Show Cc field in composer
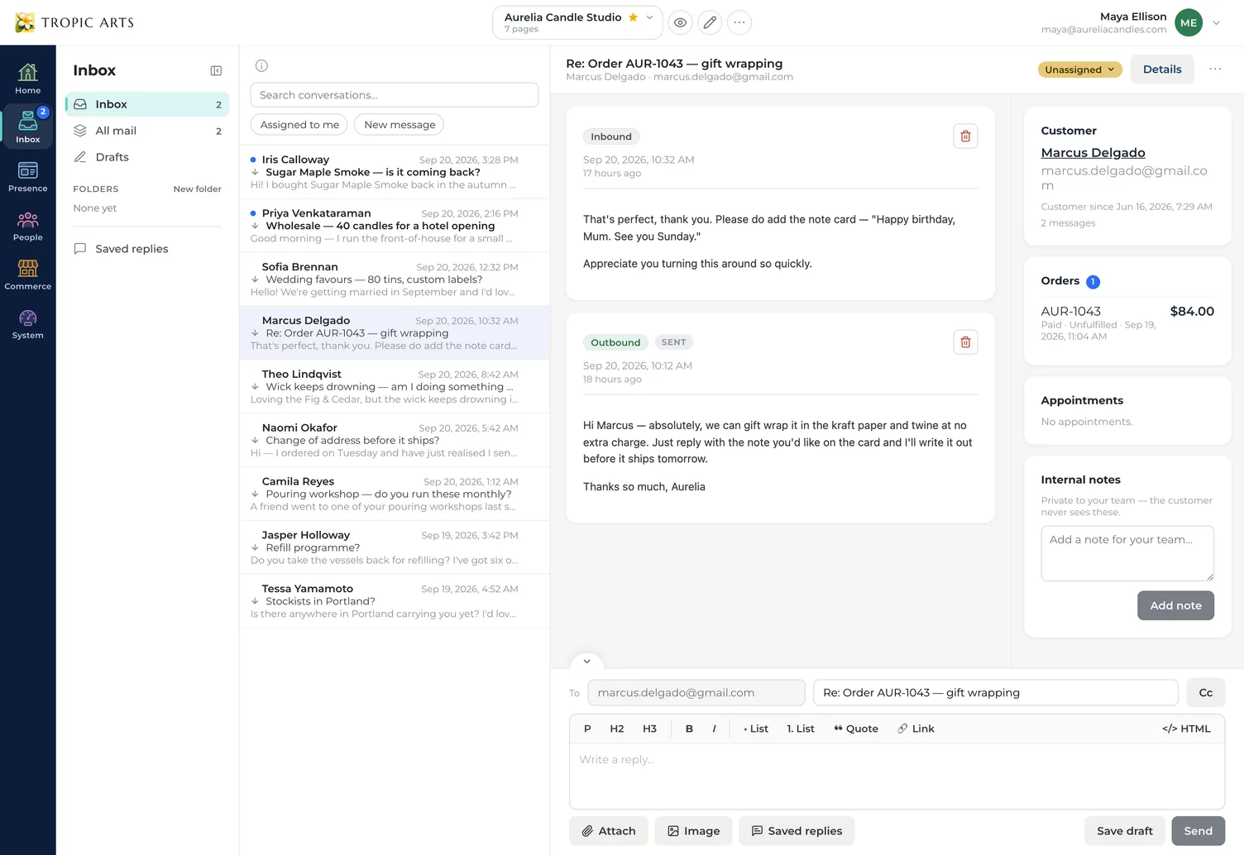 click(x=1206, y=693)
